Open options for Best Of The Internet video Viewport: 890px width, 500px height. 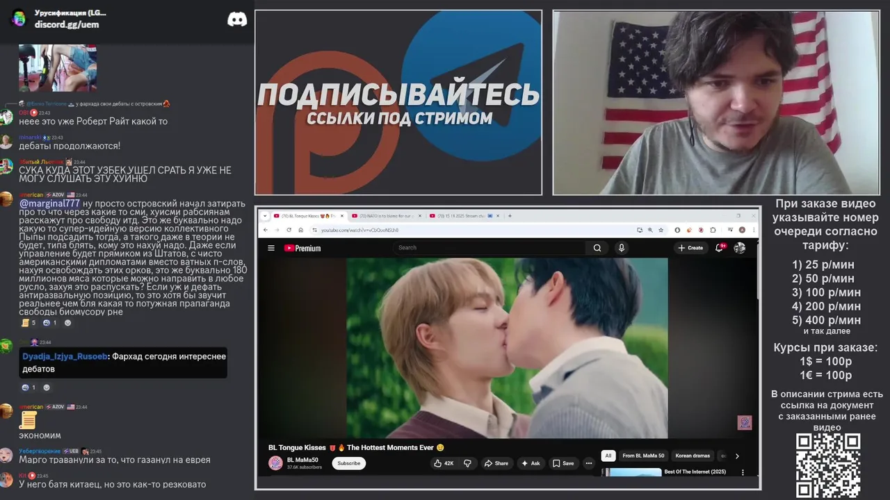[743, 472]
